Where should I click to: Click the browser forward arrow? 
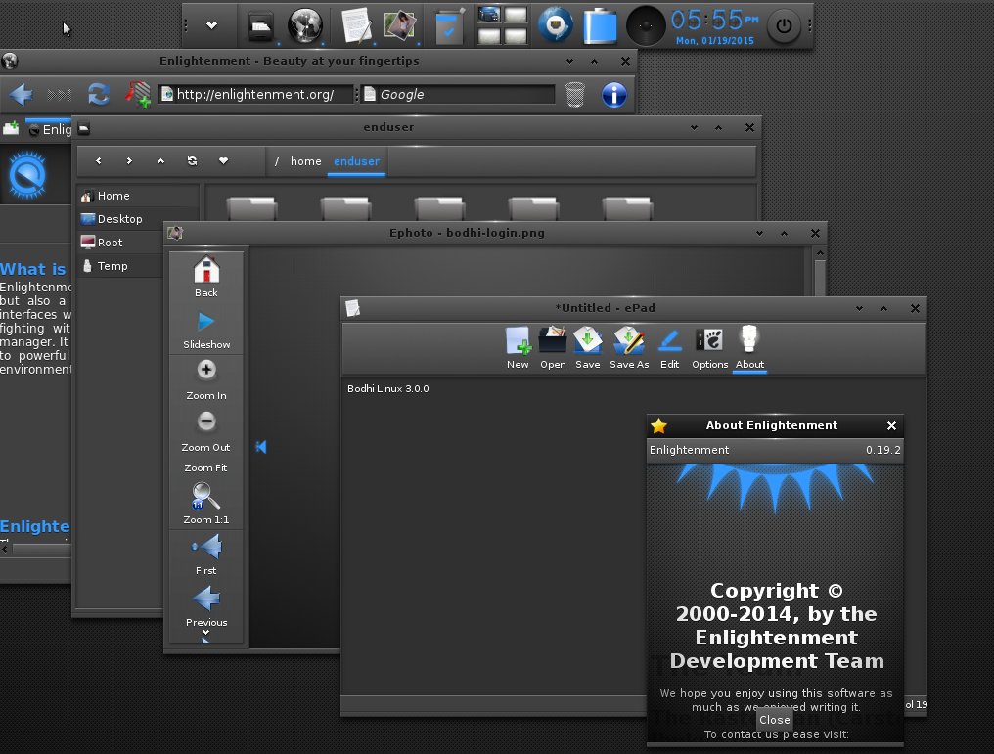[x=59, y=95]
